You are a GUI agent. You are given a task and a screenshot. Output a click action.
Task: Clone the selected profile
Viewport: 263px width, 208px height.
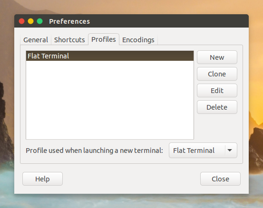(x=217, y=74)
